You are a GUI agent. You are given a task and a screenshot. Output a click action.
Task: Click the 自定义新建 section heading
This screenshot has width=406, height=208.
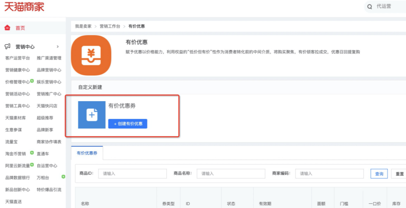(90, 87)
